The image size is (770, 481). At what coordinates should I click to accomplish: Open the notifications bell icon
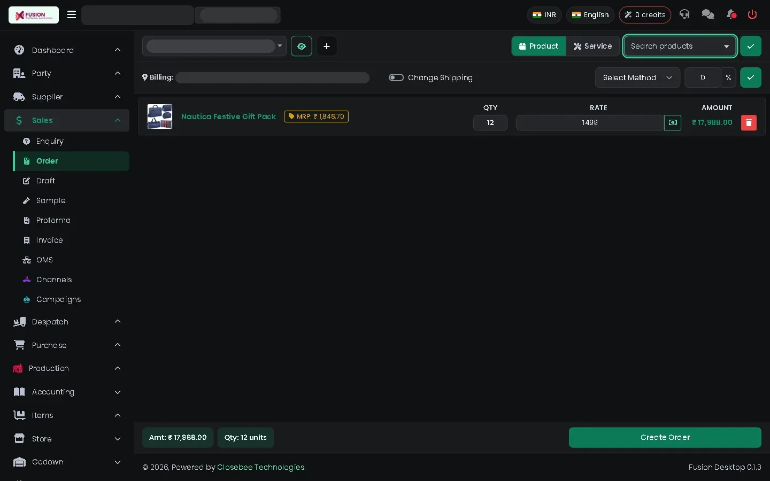731,14
